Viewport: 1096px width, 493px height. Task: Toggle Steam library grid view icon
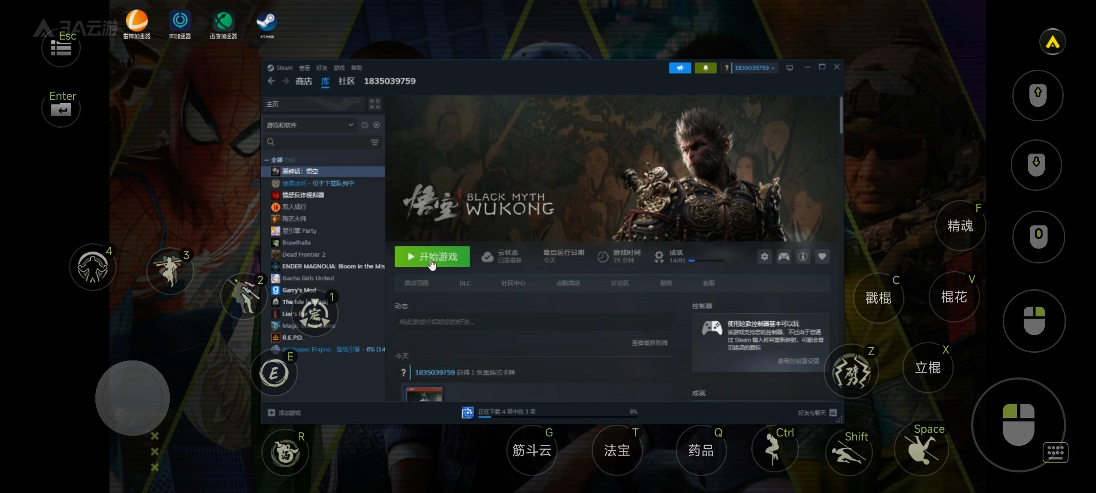click(374, 104)
